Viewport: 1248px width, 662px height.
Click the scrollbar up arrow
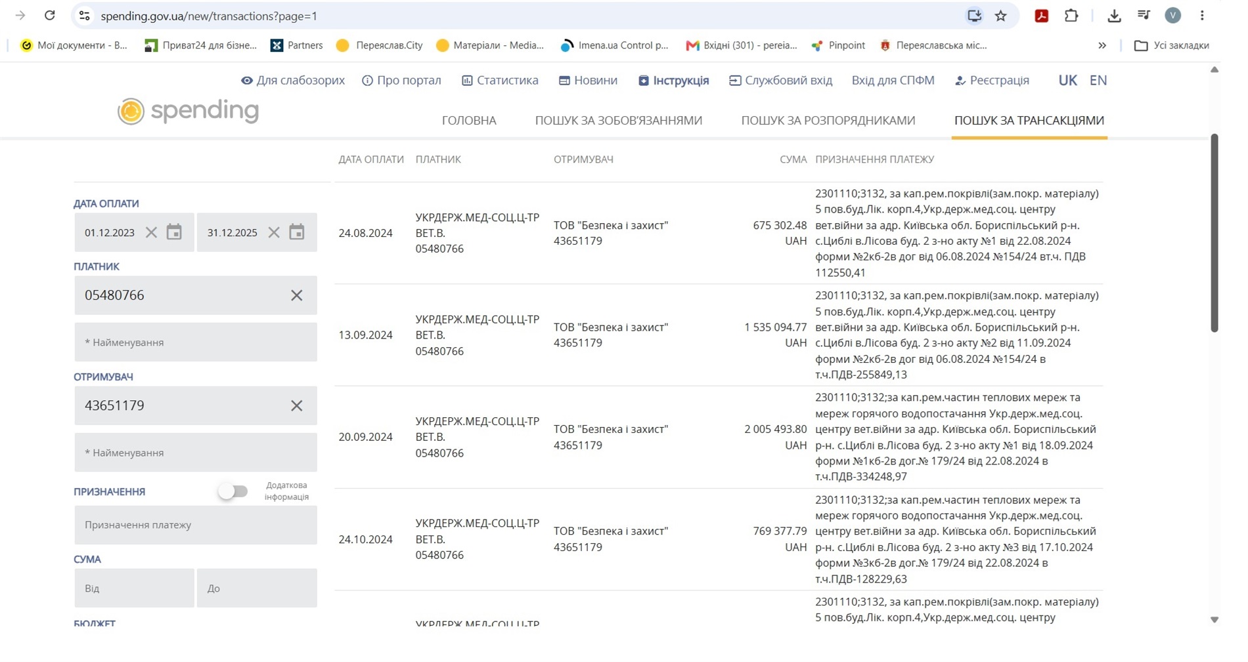tap(1215, 70)
